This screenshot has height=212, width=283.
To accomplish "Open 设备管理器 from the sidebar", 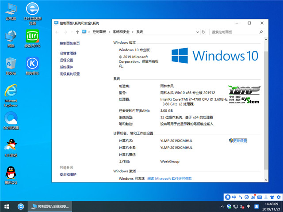I will point(68,53).
